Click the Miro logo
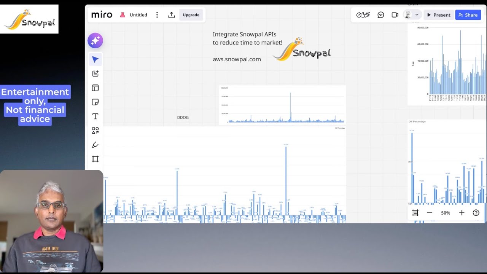 click(102, 15)
